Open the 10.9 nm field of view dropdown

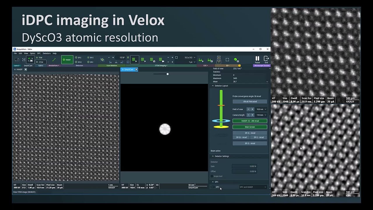(x=261, y=109)
